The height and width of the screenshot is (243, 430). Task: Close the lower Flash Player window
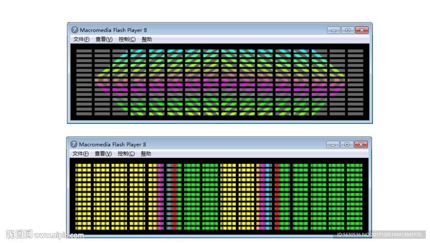point(361,144)
